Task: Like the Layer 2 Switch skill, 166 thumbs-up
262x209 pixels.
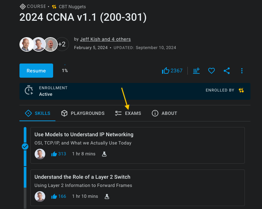Action: [x=58, y=196]
